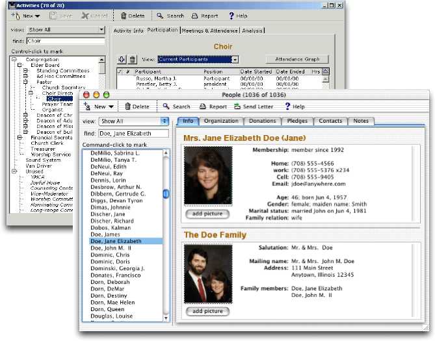Screen dimensions: 435x341
Task: Open the New menu in the People window
Action: click(99, 107)
